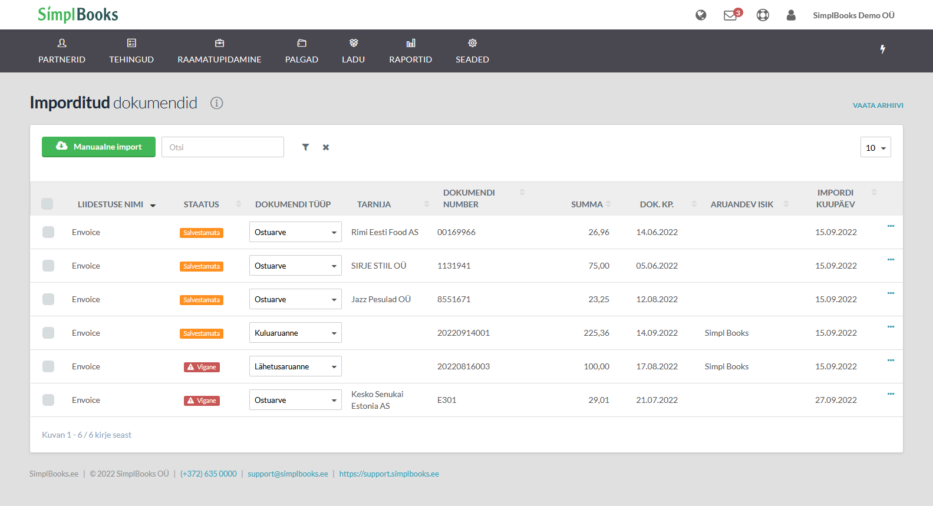Open row actions menu for document 1131941
Image resolution: width=933 pixels, height=506 pixels.
coord(891,259)
